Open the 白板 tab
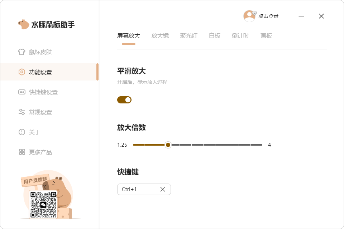The width and height of the screenshot is (344, 229). tap(215, 35)
